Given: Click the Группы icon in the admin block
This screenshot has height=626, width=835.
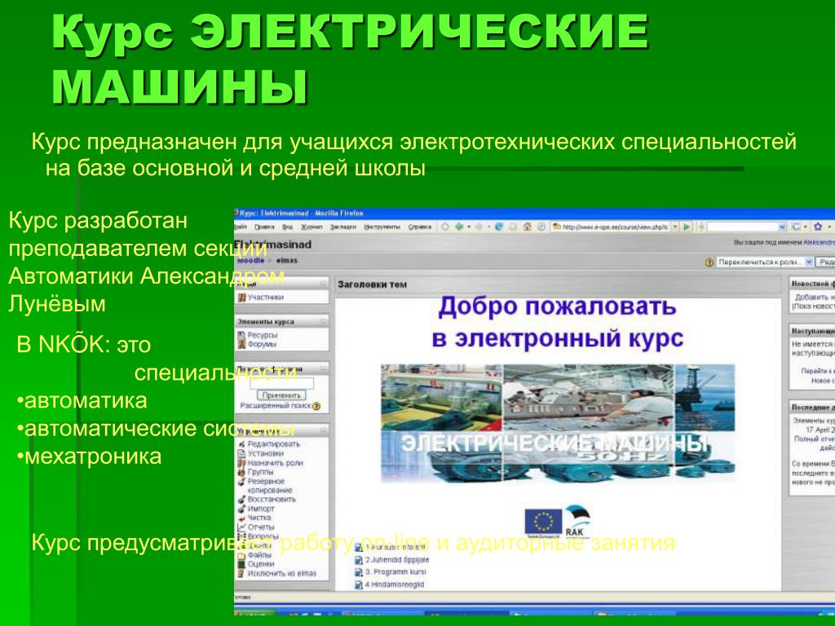Looking at the screenshot, I should [x=241, y=472].
